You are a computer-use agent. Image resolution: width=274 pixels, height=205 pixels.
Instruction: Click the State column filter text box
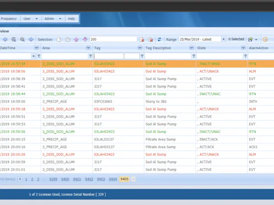point(220,56)
